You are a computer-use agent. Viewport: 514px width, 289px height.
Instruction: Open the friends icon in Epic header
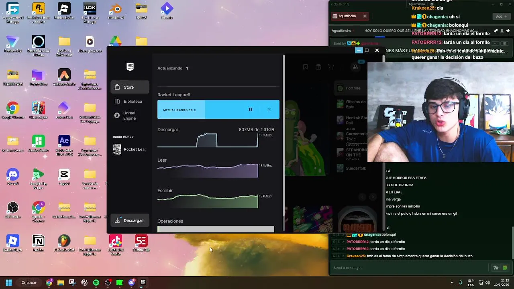(x=355, y=67)
